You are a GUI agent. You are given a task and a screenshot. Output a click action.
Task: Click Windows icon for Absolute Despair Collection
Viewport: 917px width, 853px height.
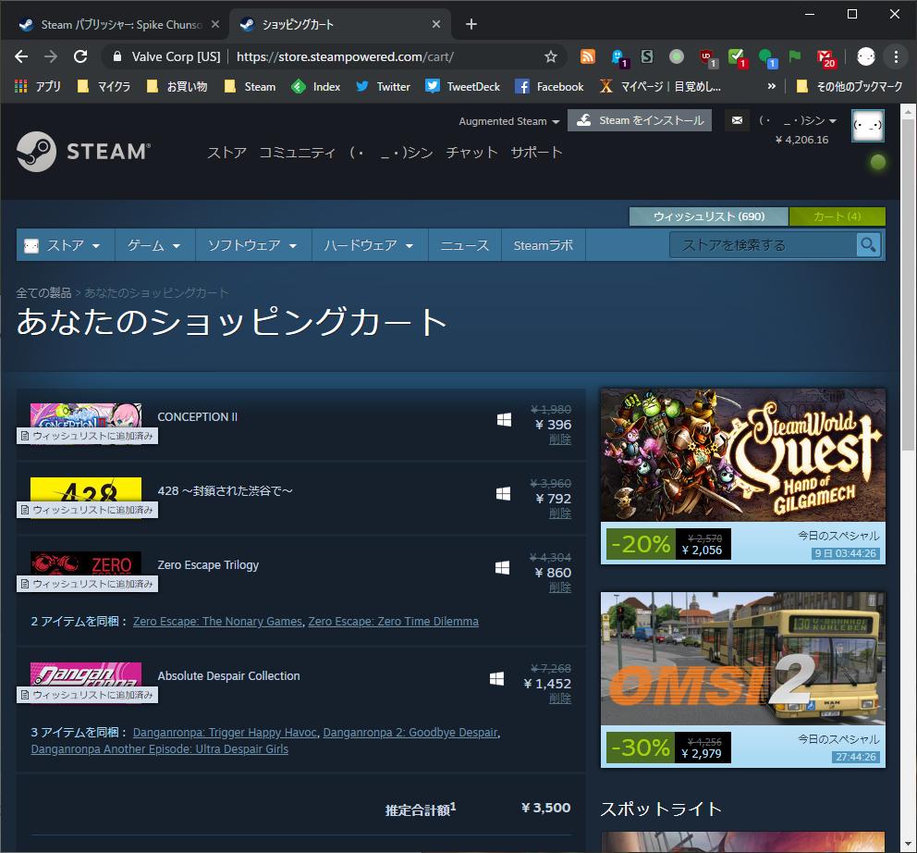[x=497, y=678]
